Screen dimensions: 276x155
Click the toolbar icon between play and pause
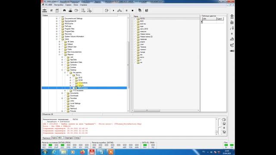119,10
